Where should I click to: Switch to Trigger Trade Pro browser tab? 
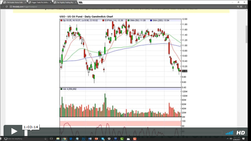[x=40, y=2]
